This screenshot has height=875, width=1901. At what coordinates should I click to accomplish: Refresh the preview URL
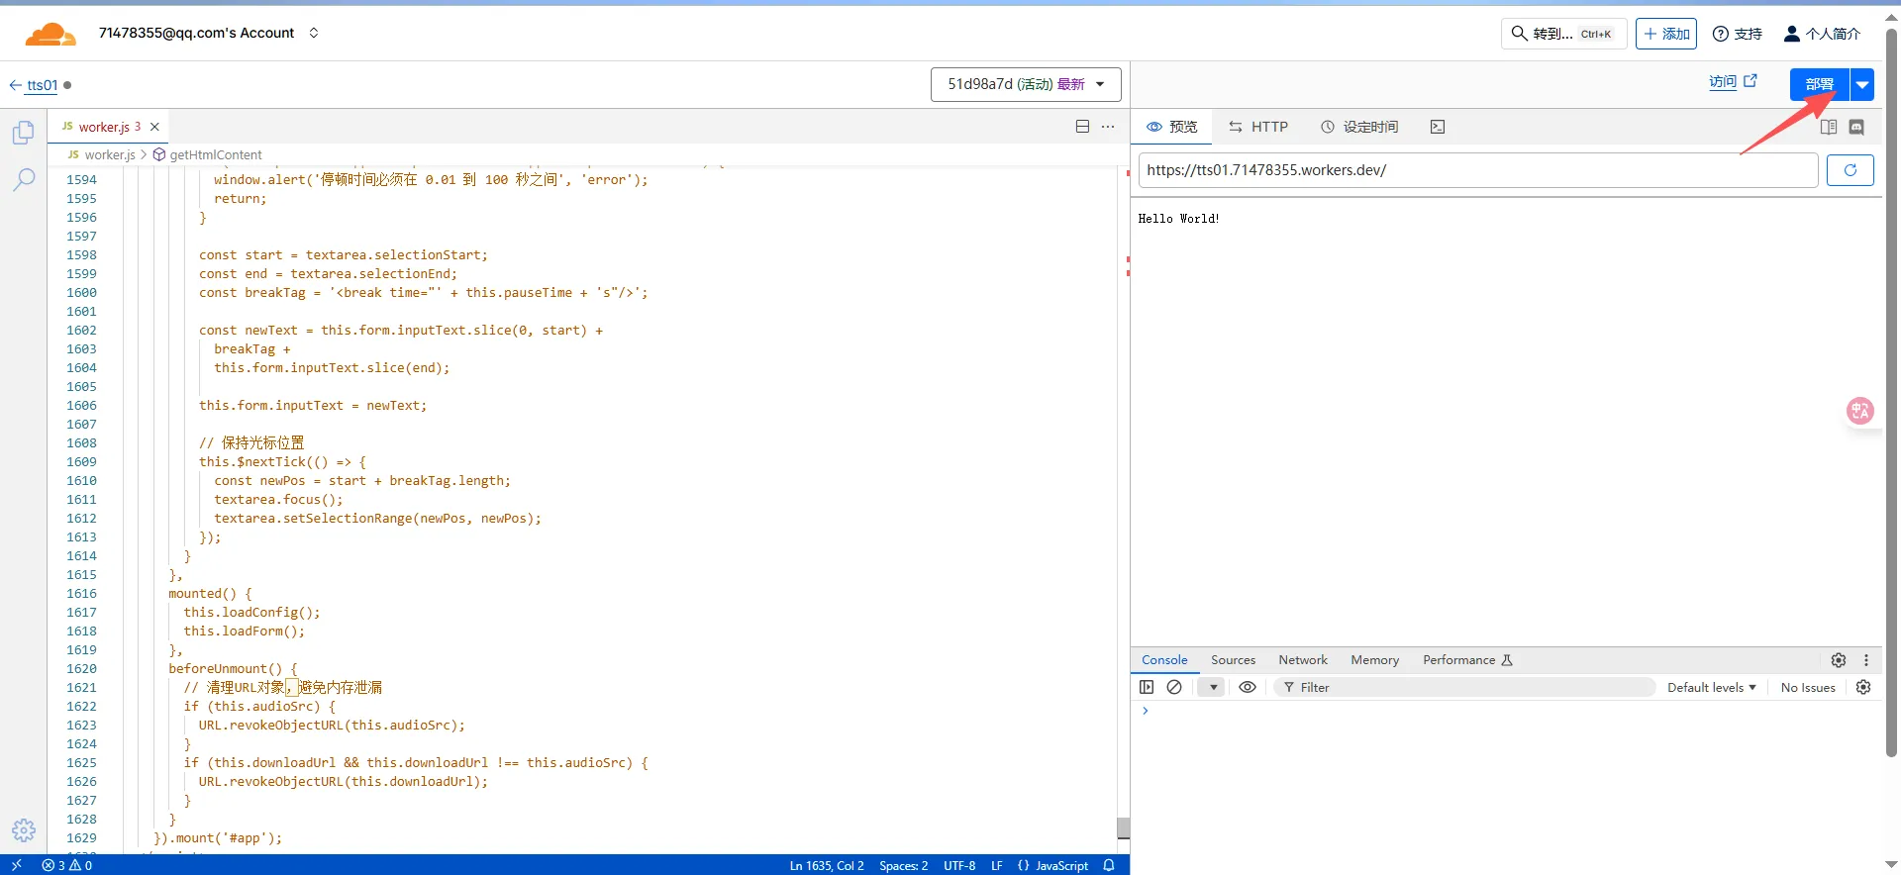coord(1850,170)
